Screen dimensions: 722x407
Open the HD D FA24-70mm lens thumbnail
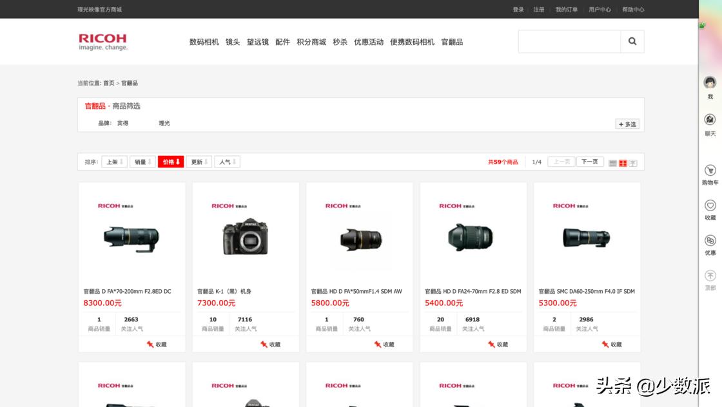(471, 237)
